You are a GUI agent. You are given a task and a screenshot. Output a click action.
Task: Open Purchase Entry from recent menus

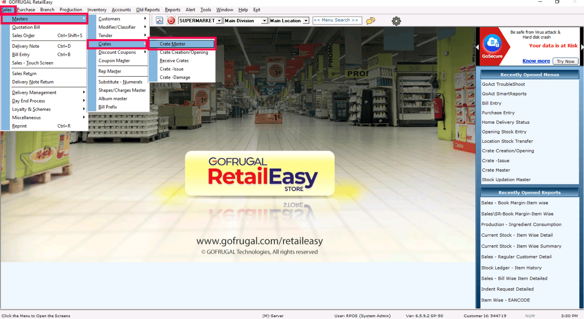point(498,113)
